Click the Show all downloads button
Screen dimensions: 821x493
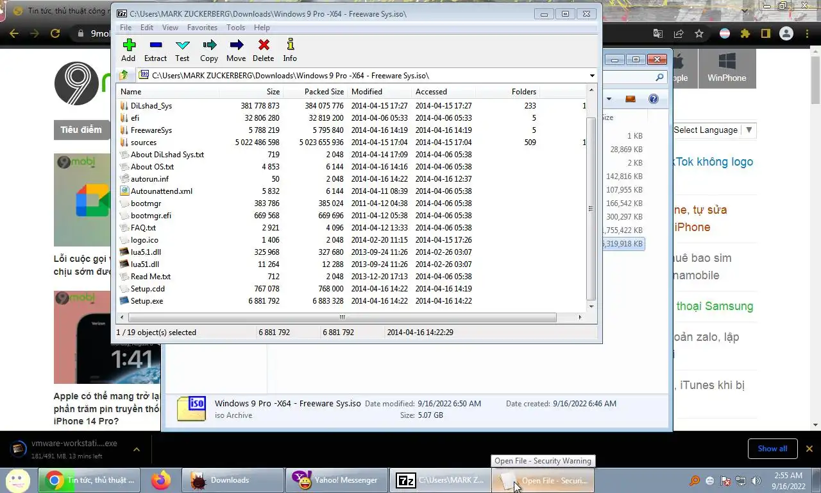point(772,449)
